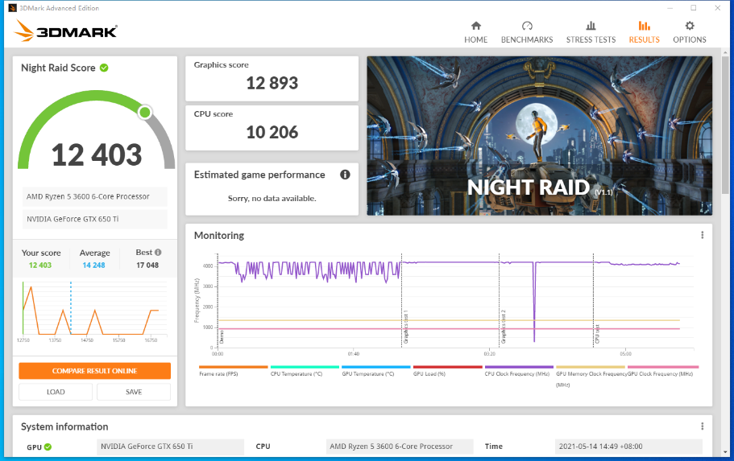Image resolution: width=734 pixels, height=461 pixels.
Task: Open the Estimated game performance info icon
Action: coord(345,175)
